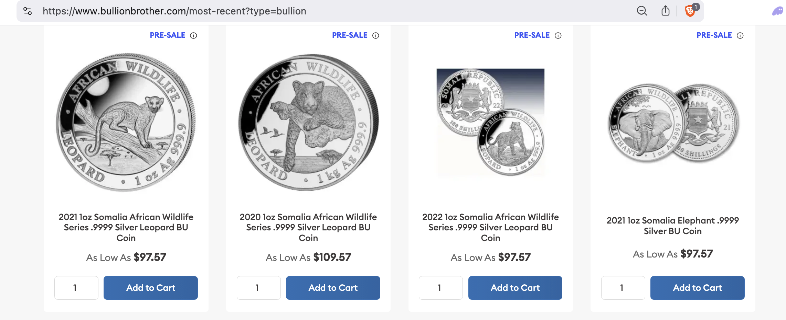Screen dimensions: 786x320
Task: Add 2021 Somalia Elephant coin to cart
Action: [697, 288]
